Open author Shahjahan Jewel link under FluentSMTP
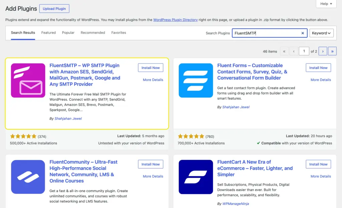 point(68,119)
